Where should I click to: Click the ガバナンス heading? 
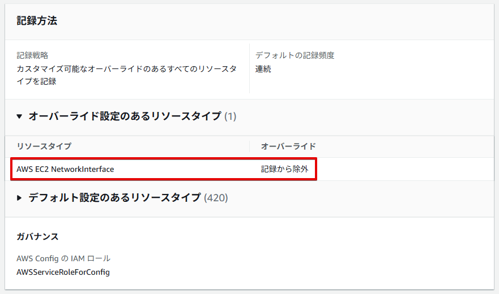pos(37,236)
